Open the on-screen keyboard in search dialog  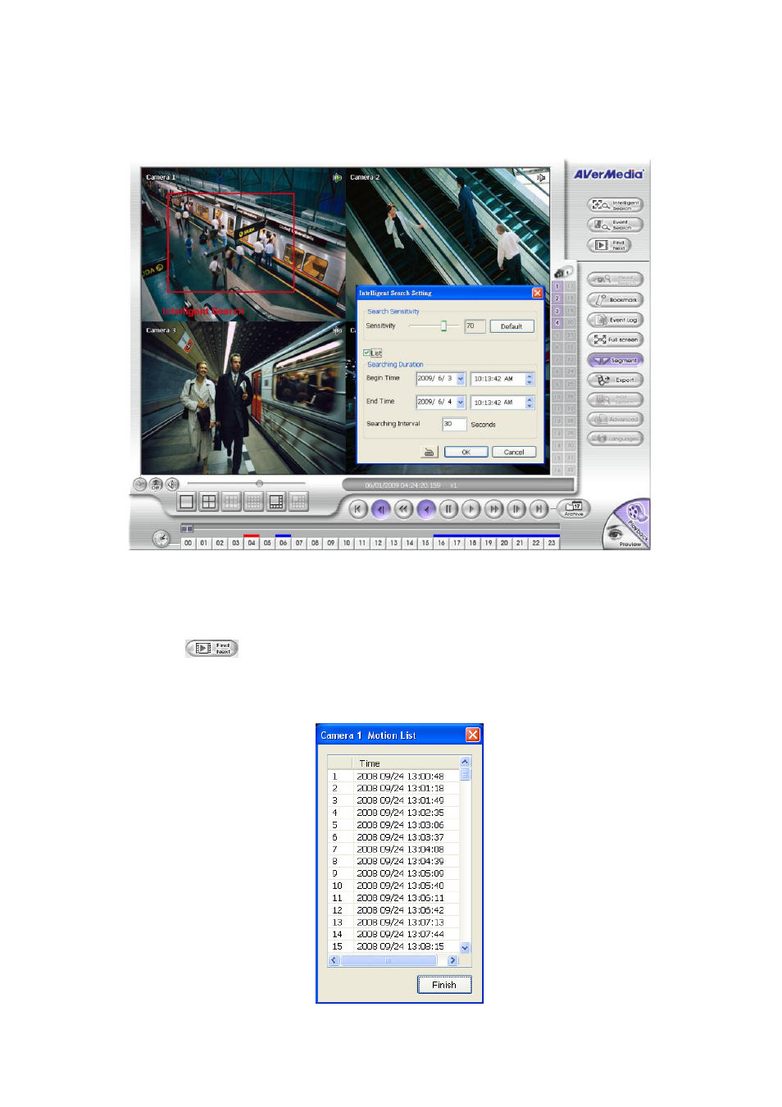[x=429, y=452]
